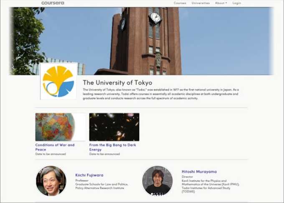The width and height of the screenshot is (284, 203).
Task: Click Kiichi Fujiwara's profile photo
Action: (51, 181)
